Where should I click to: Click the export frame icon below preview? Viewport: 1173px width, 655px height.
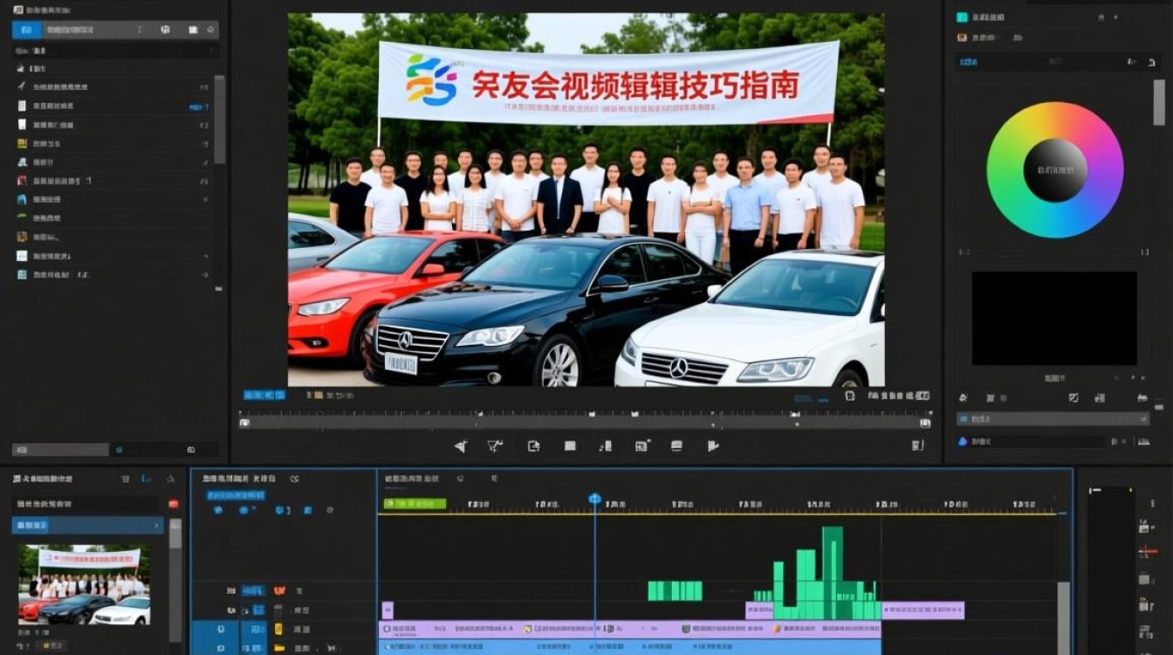(x=533, y=446)
